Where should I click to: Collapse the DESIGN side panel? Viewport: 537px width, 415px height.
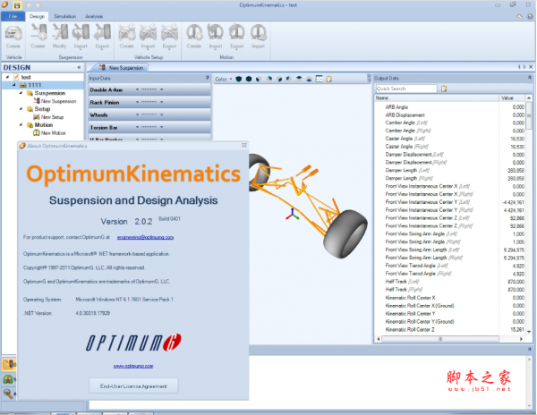click(80, 67)
